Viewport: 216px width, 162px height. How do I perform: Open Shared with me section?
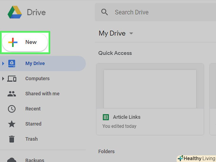43,94
